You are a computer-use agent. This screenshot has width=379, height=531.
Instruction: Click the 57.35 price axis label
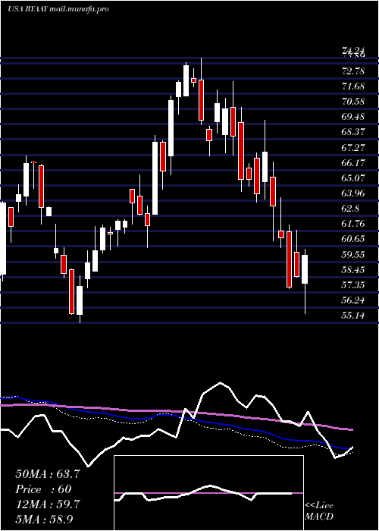pos(354,284)
